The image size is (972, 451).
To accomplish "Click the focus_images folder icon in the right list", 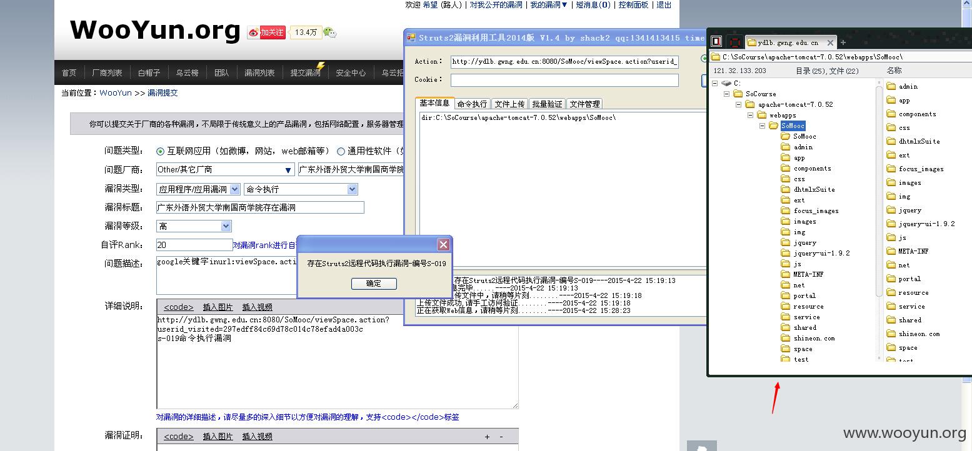I will tap(891, 169).
